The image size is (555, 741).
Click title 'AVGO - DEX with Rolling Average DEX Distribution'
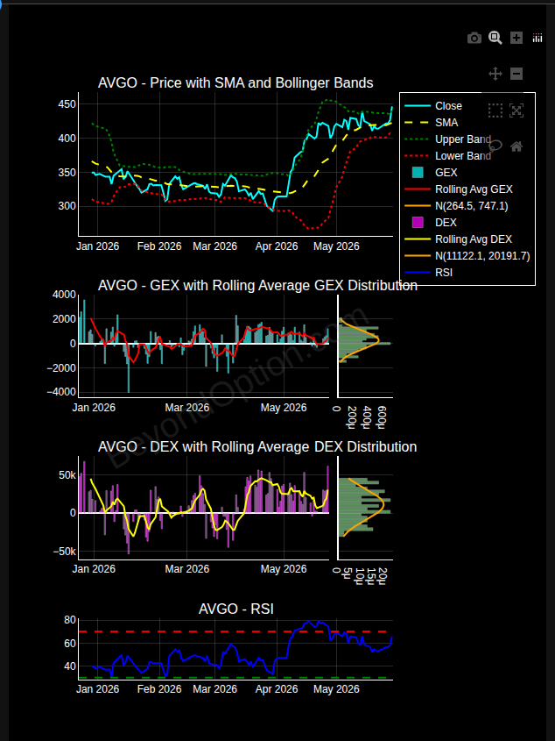pos(257,446)
